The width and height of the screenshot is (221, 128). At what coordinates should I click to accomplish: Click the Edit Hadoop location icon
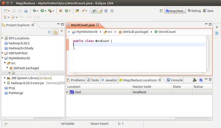[x=195, y=80]
